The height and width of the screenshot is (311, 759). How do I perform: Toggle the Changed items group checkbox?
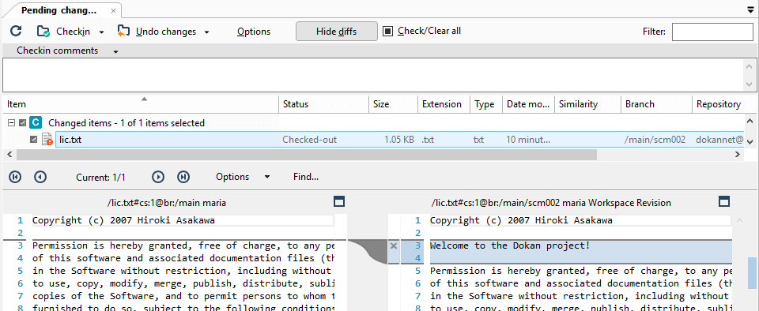(x=22, y=123)
